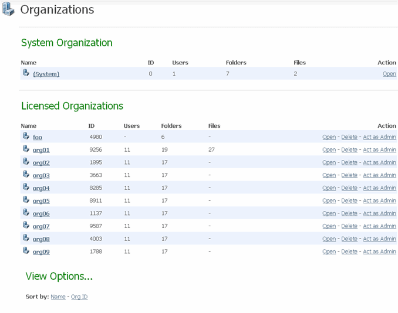Click the icon beside org07
This screenshot has width=398, height=313.
tap(26, 226)
